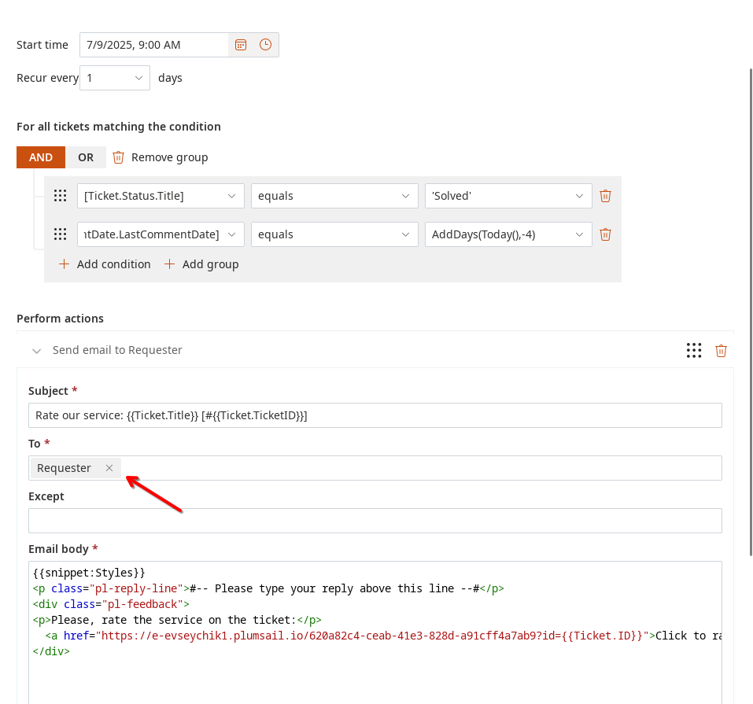Image resolution: width=753 pixels, height=704 pixels.
Task: Collapse the Send email to Requester action
Action: pos(37,351)
